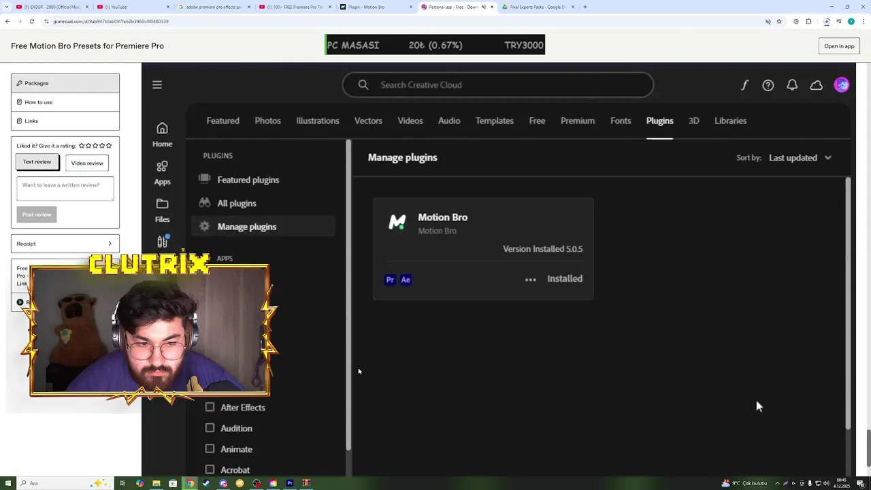Click the Motion Bro plugin logo

[x=397, y=222]
